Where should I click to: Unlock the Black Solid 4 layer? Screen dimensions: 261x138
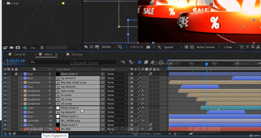click(x=16, y=74)
